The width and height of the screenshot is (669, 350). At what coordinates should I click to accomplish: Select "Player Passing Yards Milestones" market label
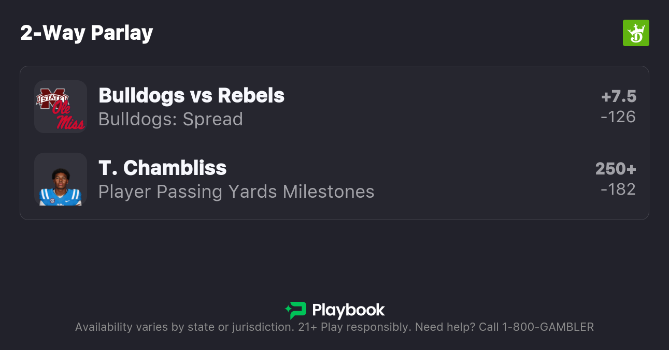[236, 192]
